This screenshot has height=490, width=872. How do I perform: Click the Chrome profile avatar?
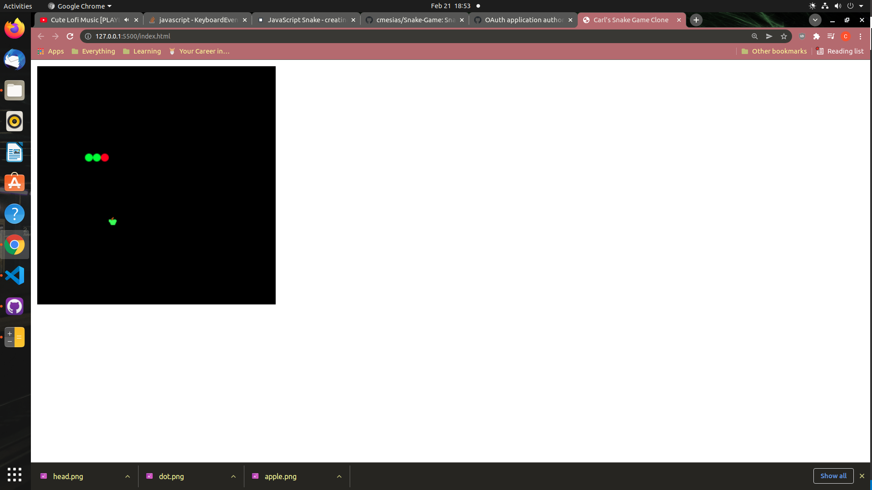(x=846, y=36)
